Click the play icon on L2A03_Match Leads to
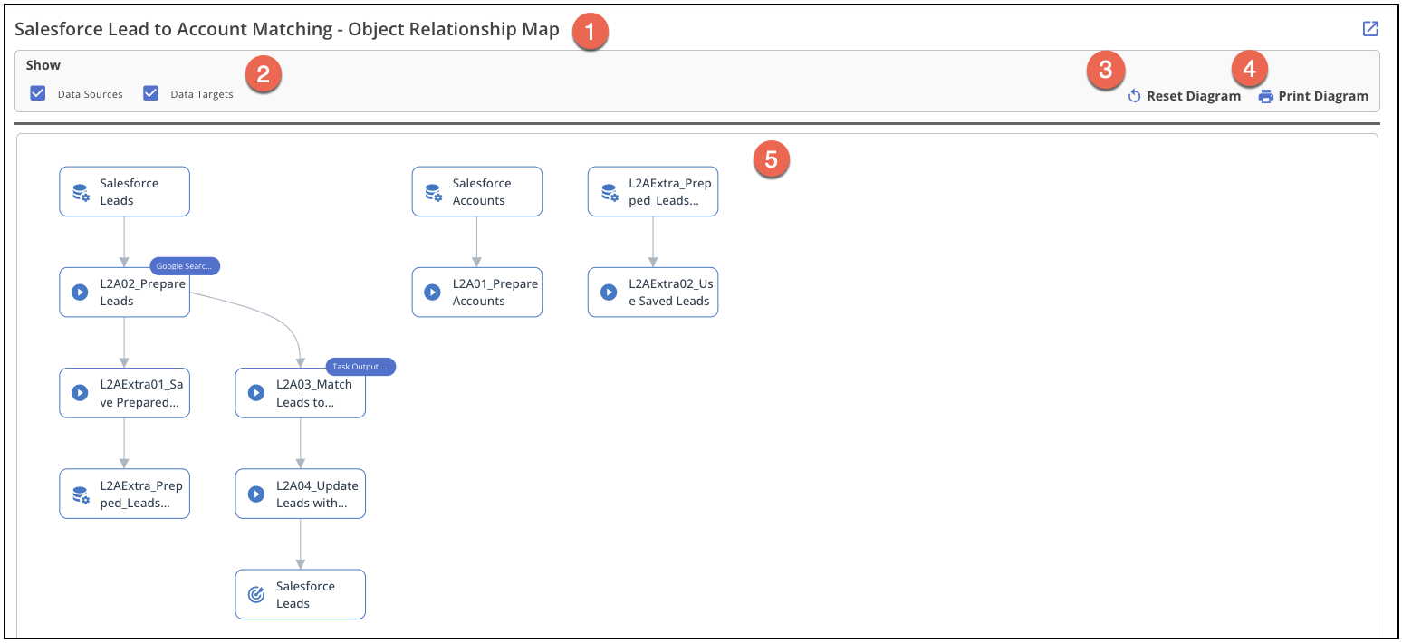Viewport: 1402px width, 643px height. [256, 393]
